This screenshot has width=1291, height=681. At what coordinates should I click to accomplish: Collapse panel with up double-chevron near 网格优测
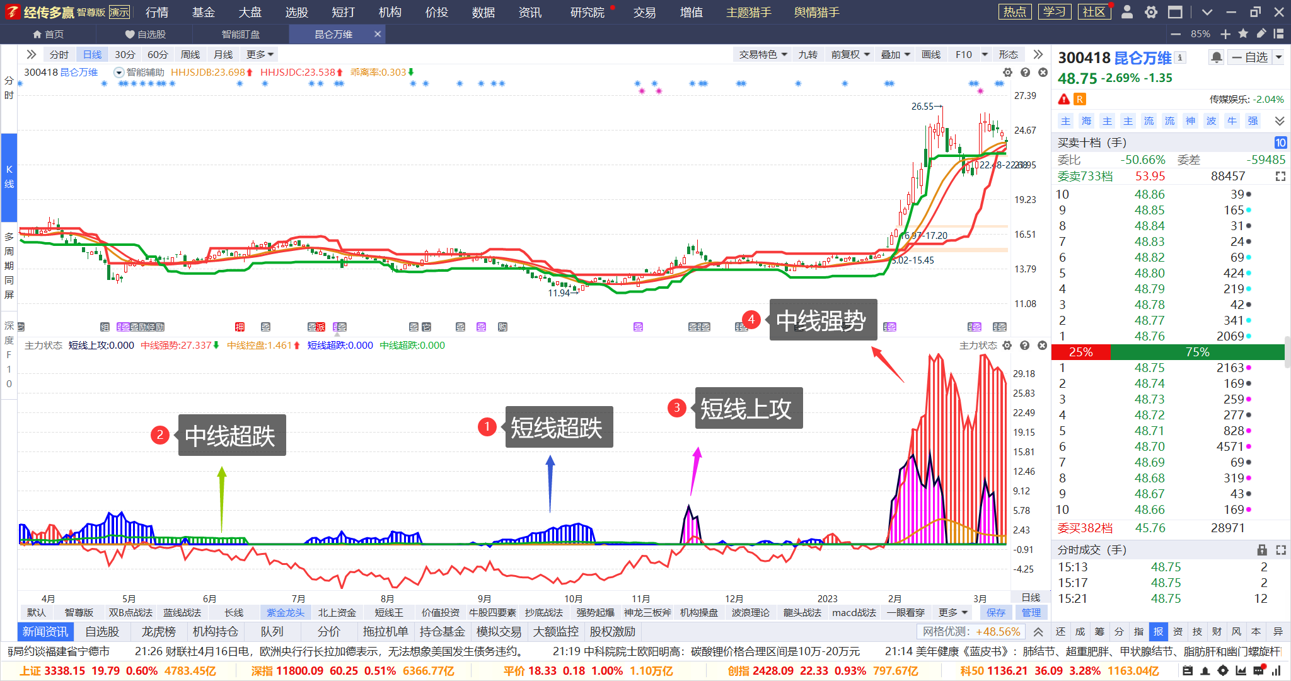coord(1038,632)
